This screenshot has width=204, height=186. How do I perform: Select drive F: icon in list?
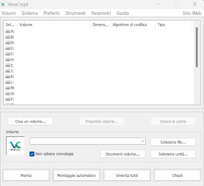tap(8, 54)
